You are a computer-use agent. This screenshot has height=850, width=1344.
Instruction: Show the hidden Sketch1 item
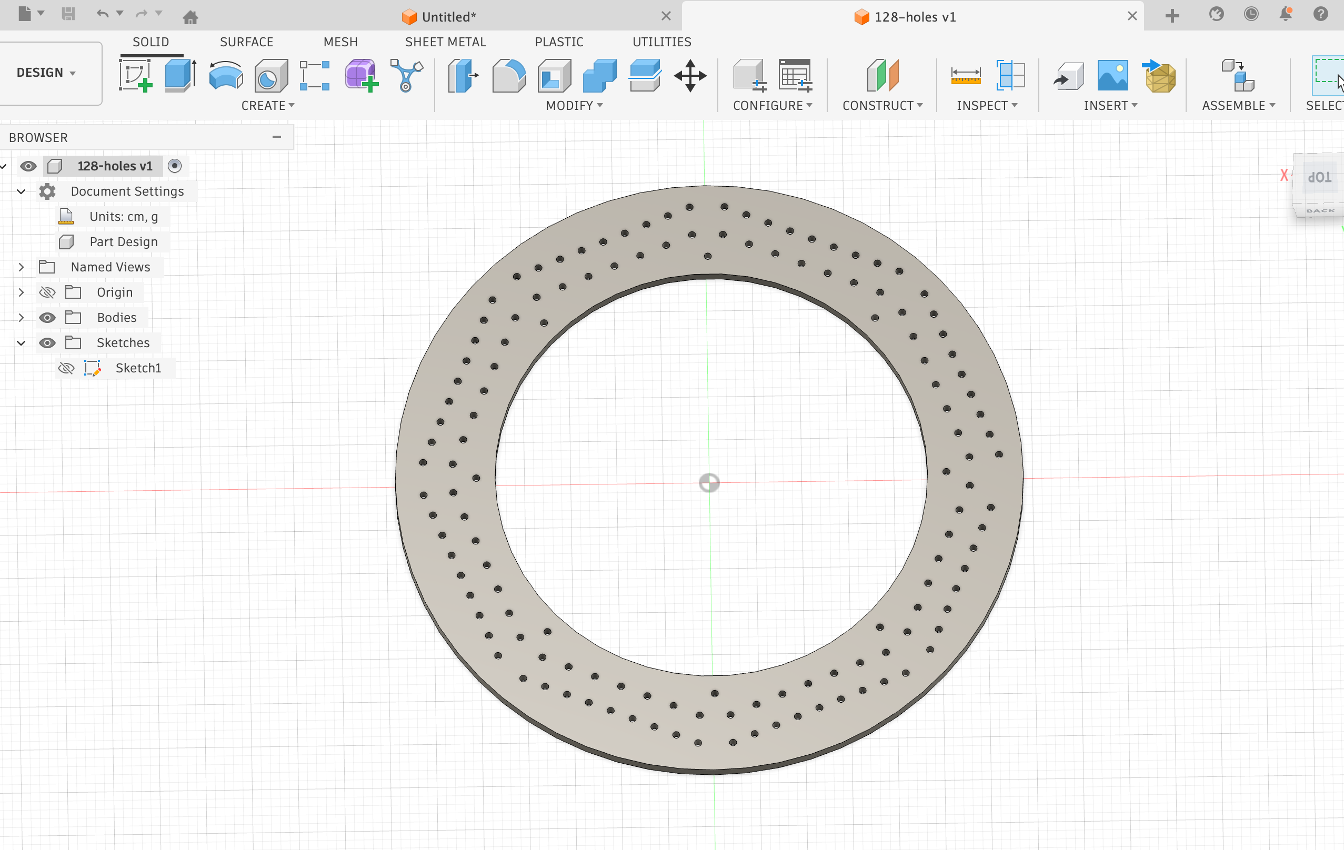pos(66,368)
